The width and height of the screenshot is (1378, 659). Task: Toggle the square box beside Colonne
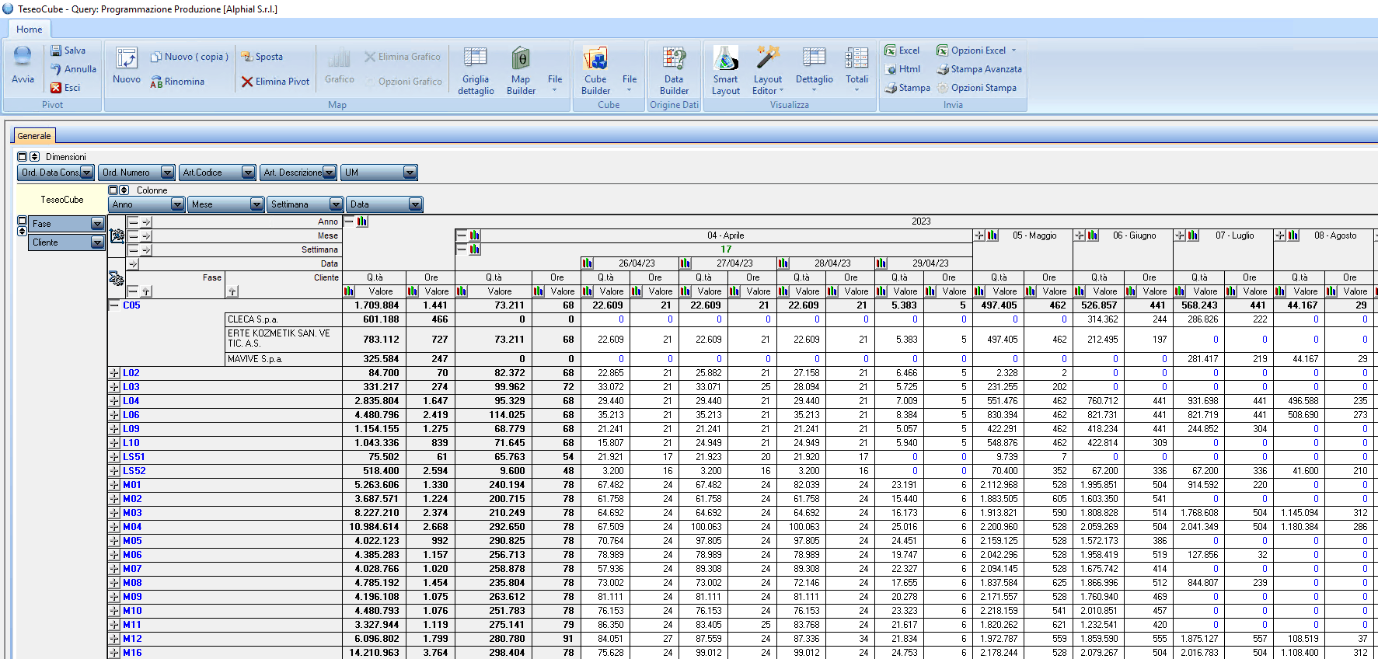113,190
